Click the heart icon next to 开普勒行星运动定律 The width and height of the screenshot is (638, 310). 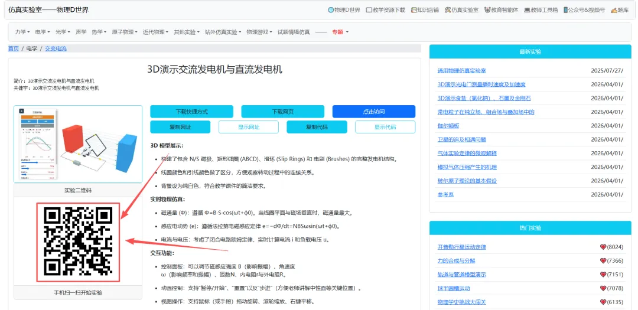(603, 247)
